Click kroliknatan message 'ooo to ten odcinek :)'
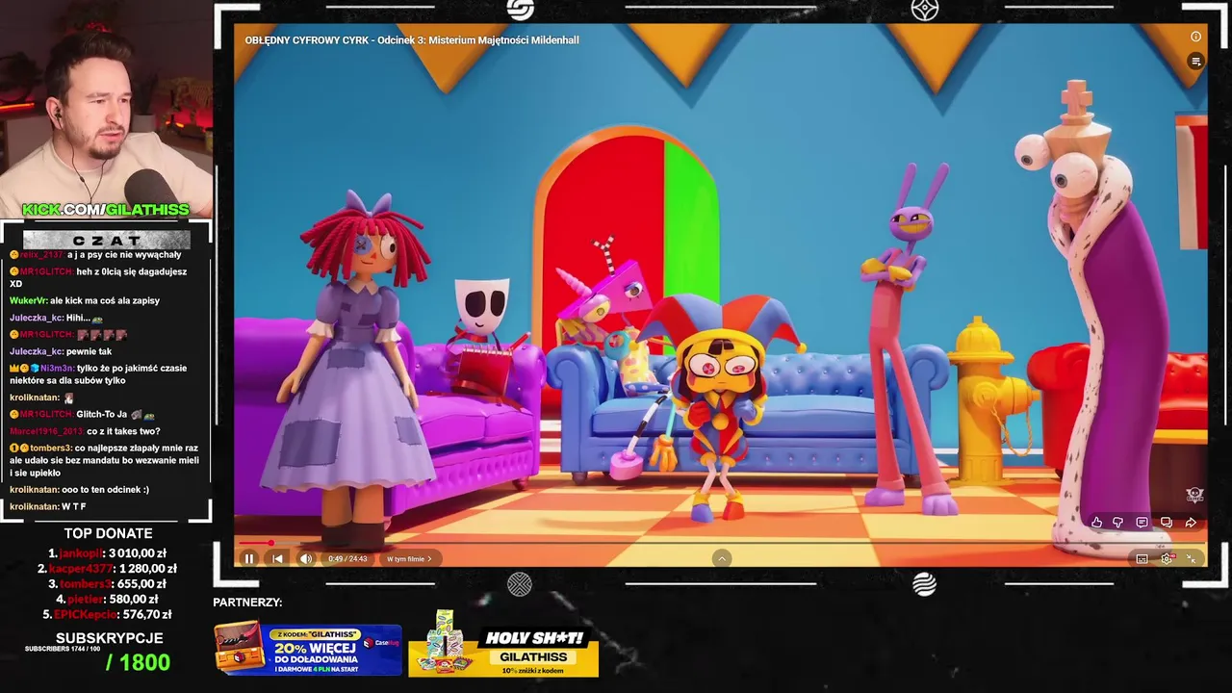The width and height of the screenshot is (1232, 693). (x=79, y=489)
